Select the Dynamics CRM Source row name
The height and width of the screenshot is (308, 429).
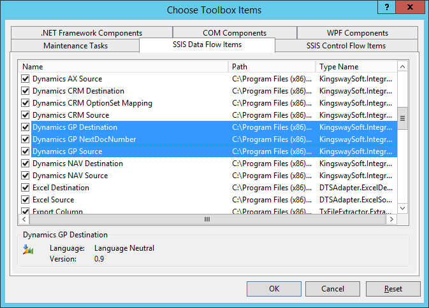pos(71,115)
